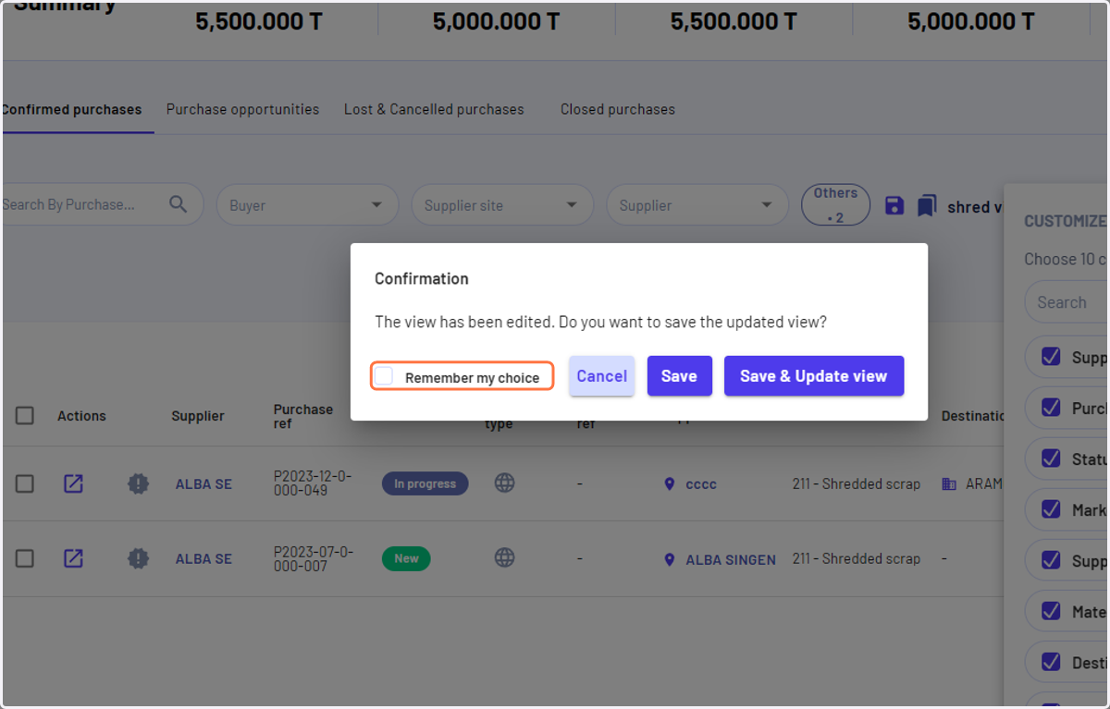Click alert badge icon for P2023-07-0-000-007
This screenshot has height=709, width=1110.
point(138,558)
